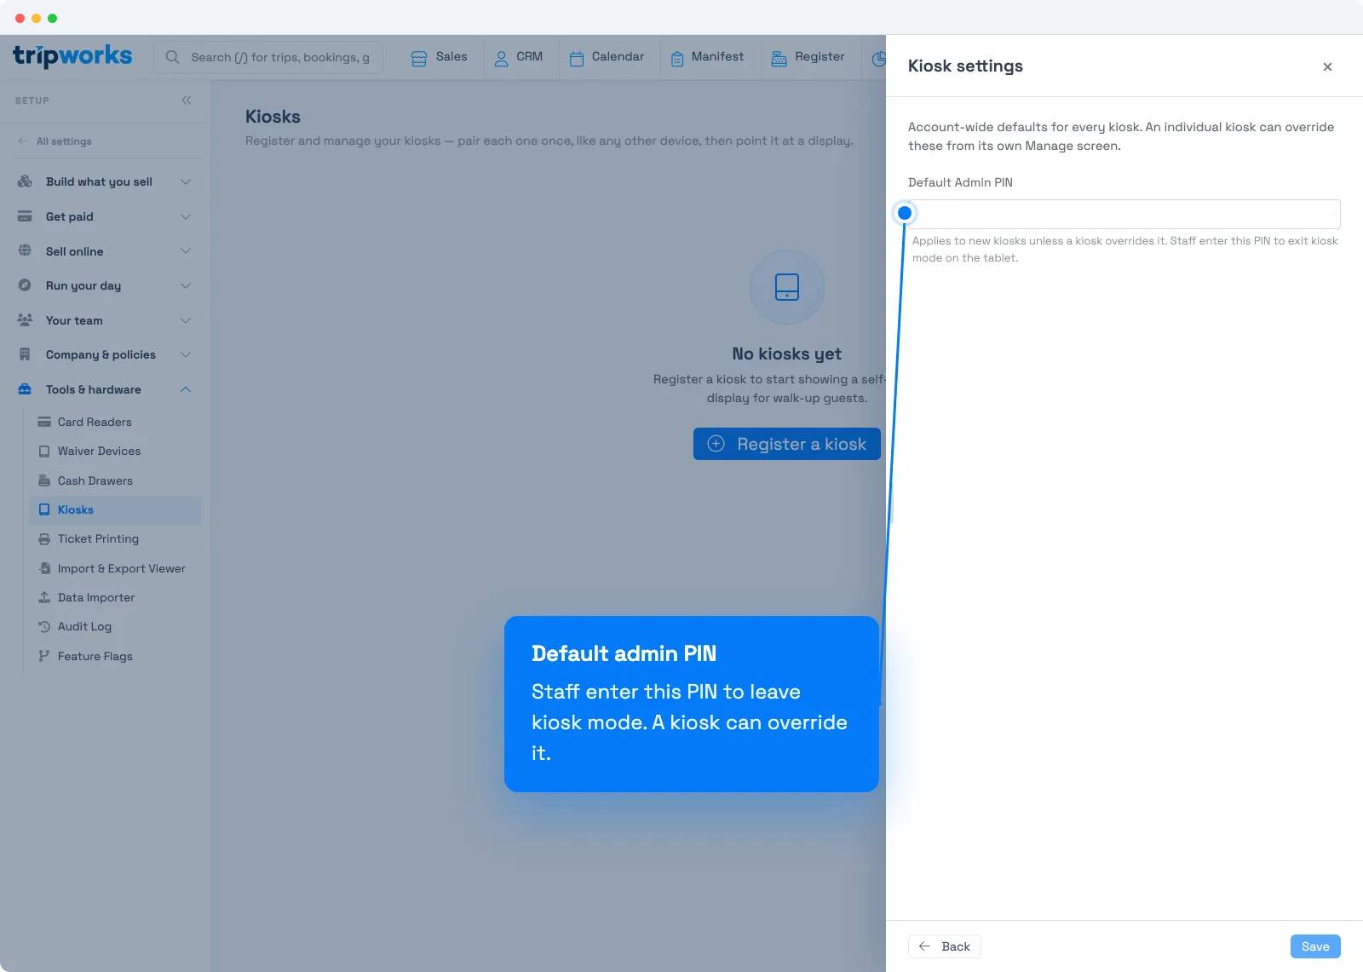This screenshot has height=972, width=1363.
Task: Click the tablet icon above No kiosks yet
Action: tap(787, 287)
